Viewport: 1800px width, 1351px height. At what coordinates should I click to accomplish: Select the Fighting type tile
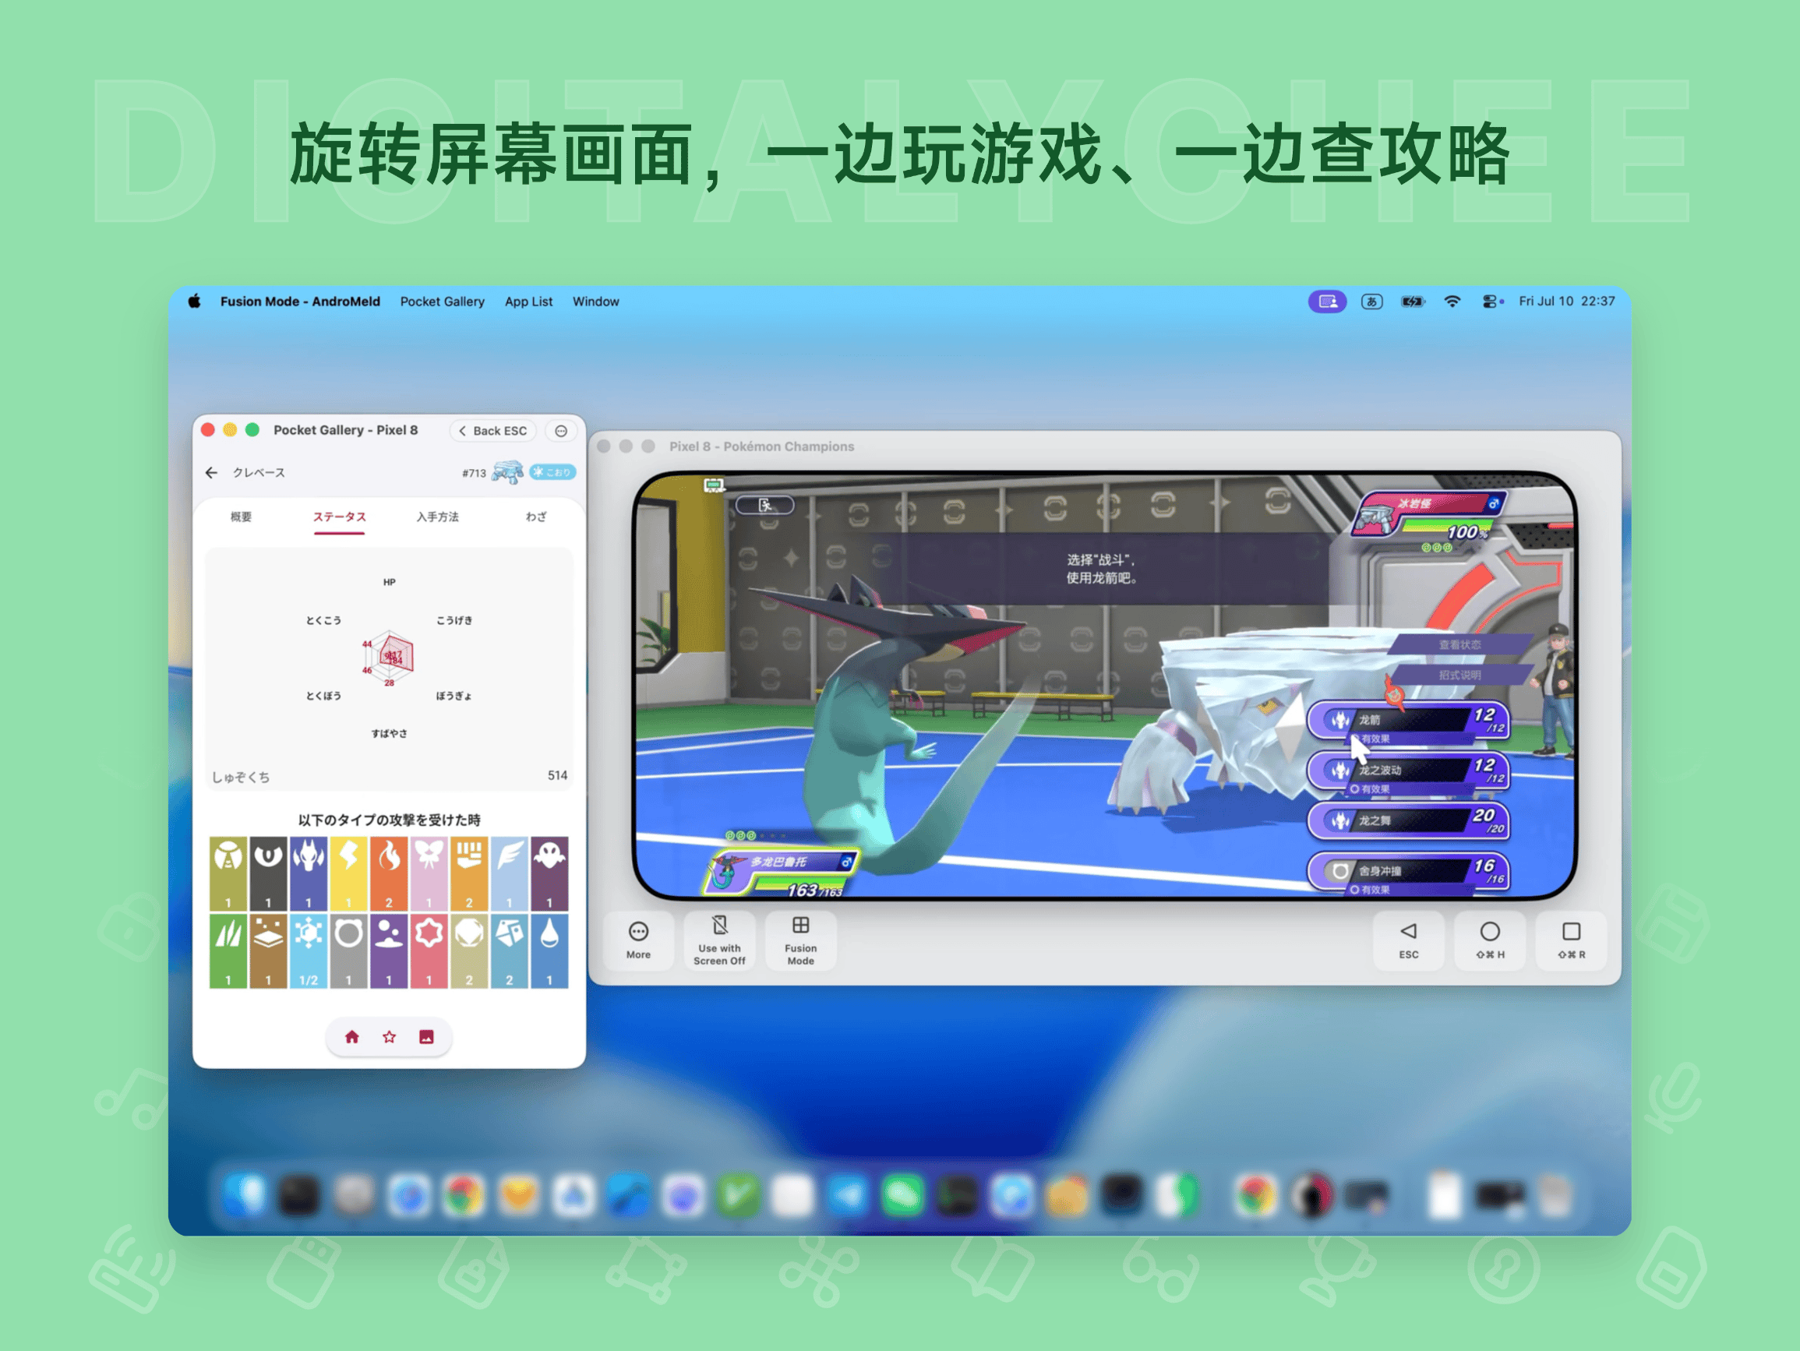click(x=470, y=873)
